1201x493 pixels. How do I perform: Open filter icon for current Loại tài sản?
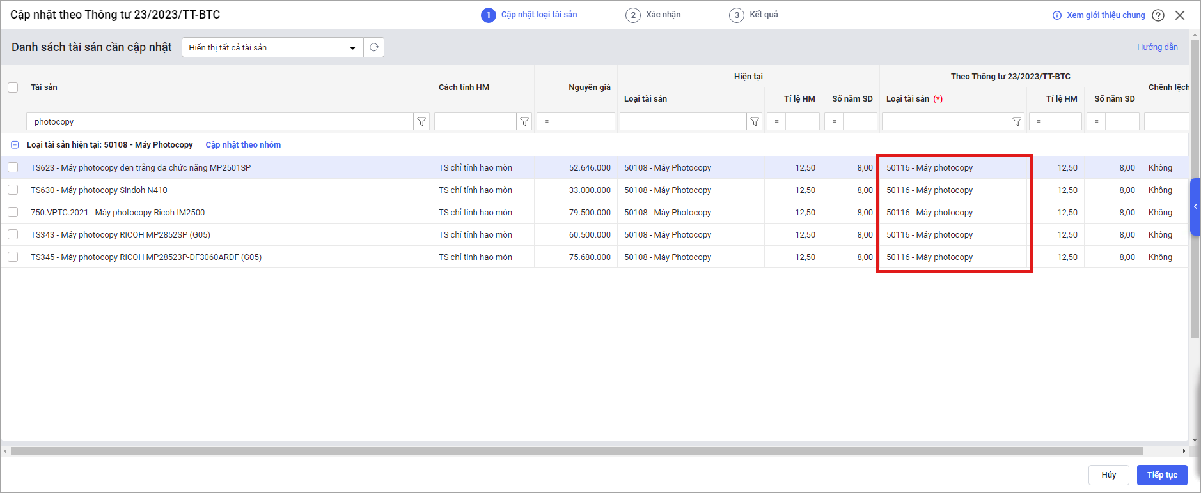pos(755,121)
